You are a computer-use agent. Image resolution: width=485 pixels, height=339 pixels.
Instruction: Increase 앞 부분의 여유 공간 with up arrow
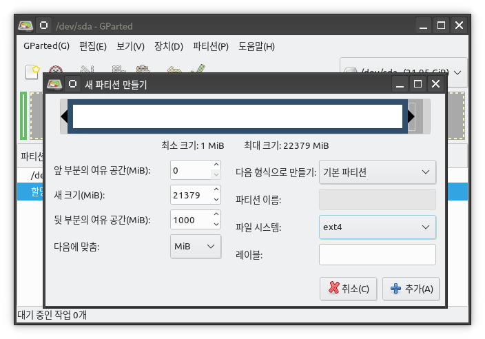[216, 165]
